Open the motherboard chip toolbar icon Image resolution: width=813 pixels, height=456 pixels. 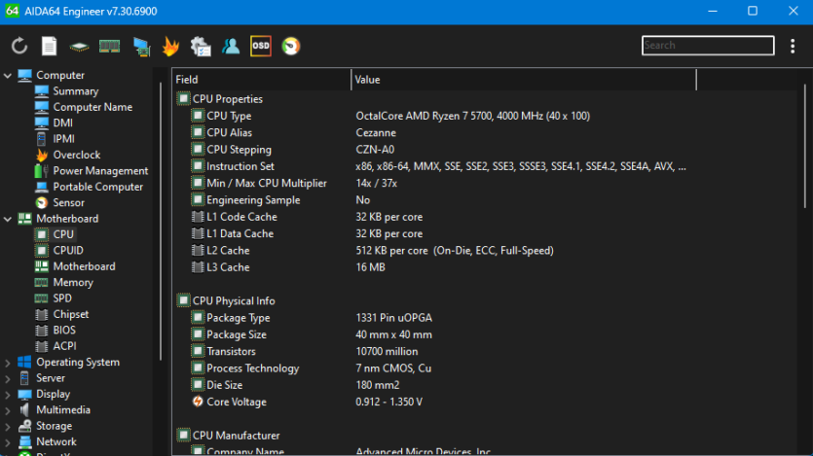click(x=79, y=47)
